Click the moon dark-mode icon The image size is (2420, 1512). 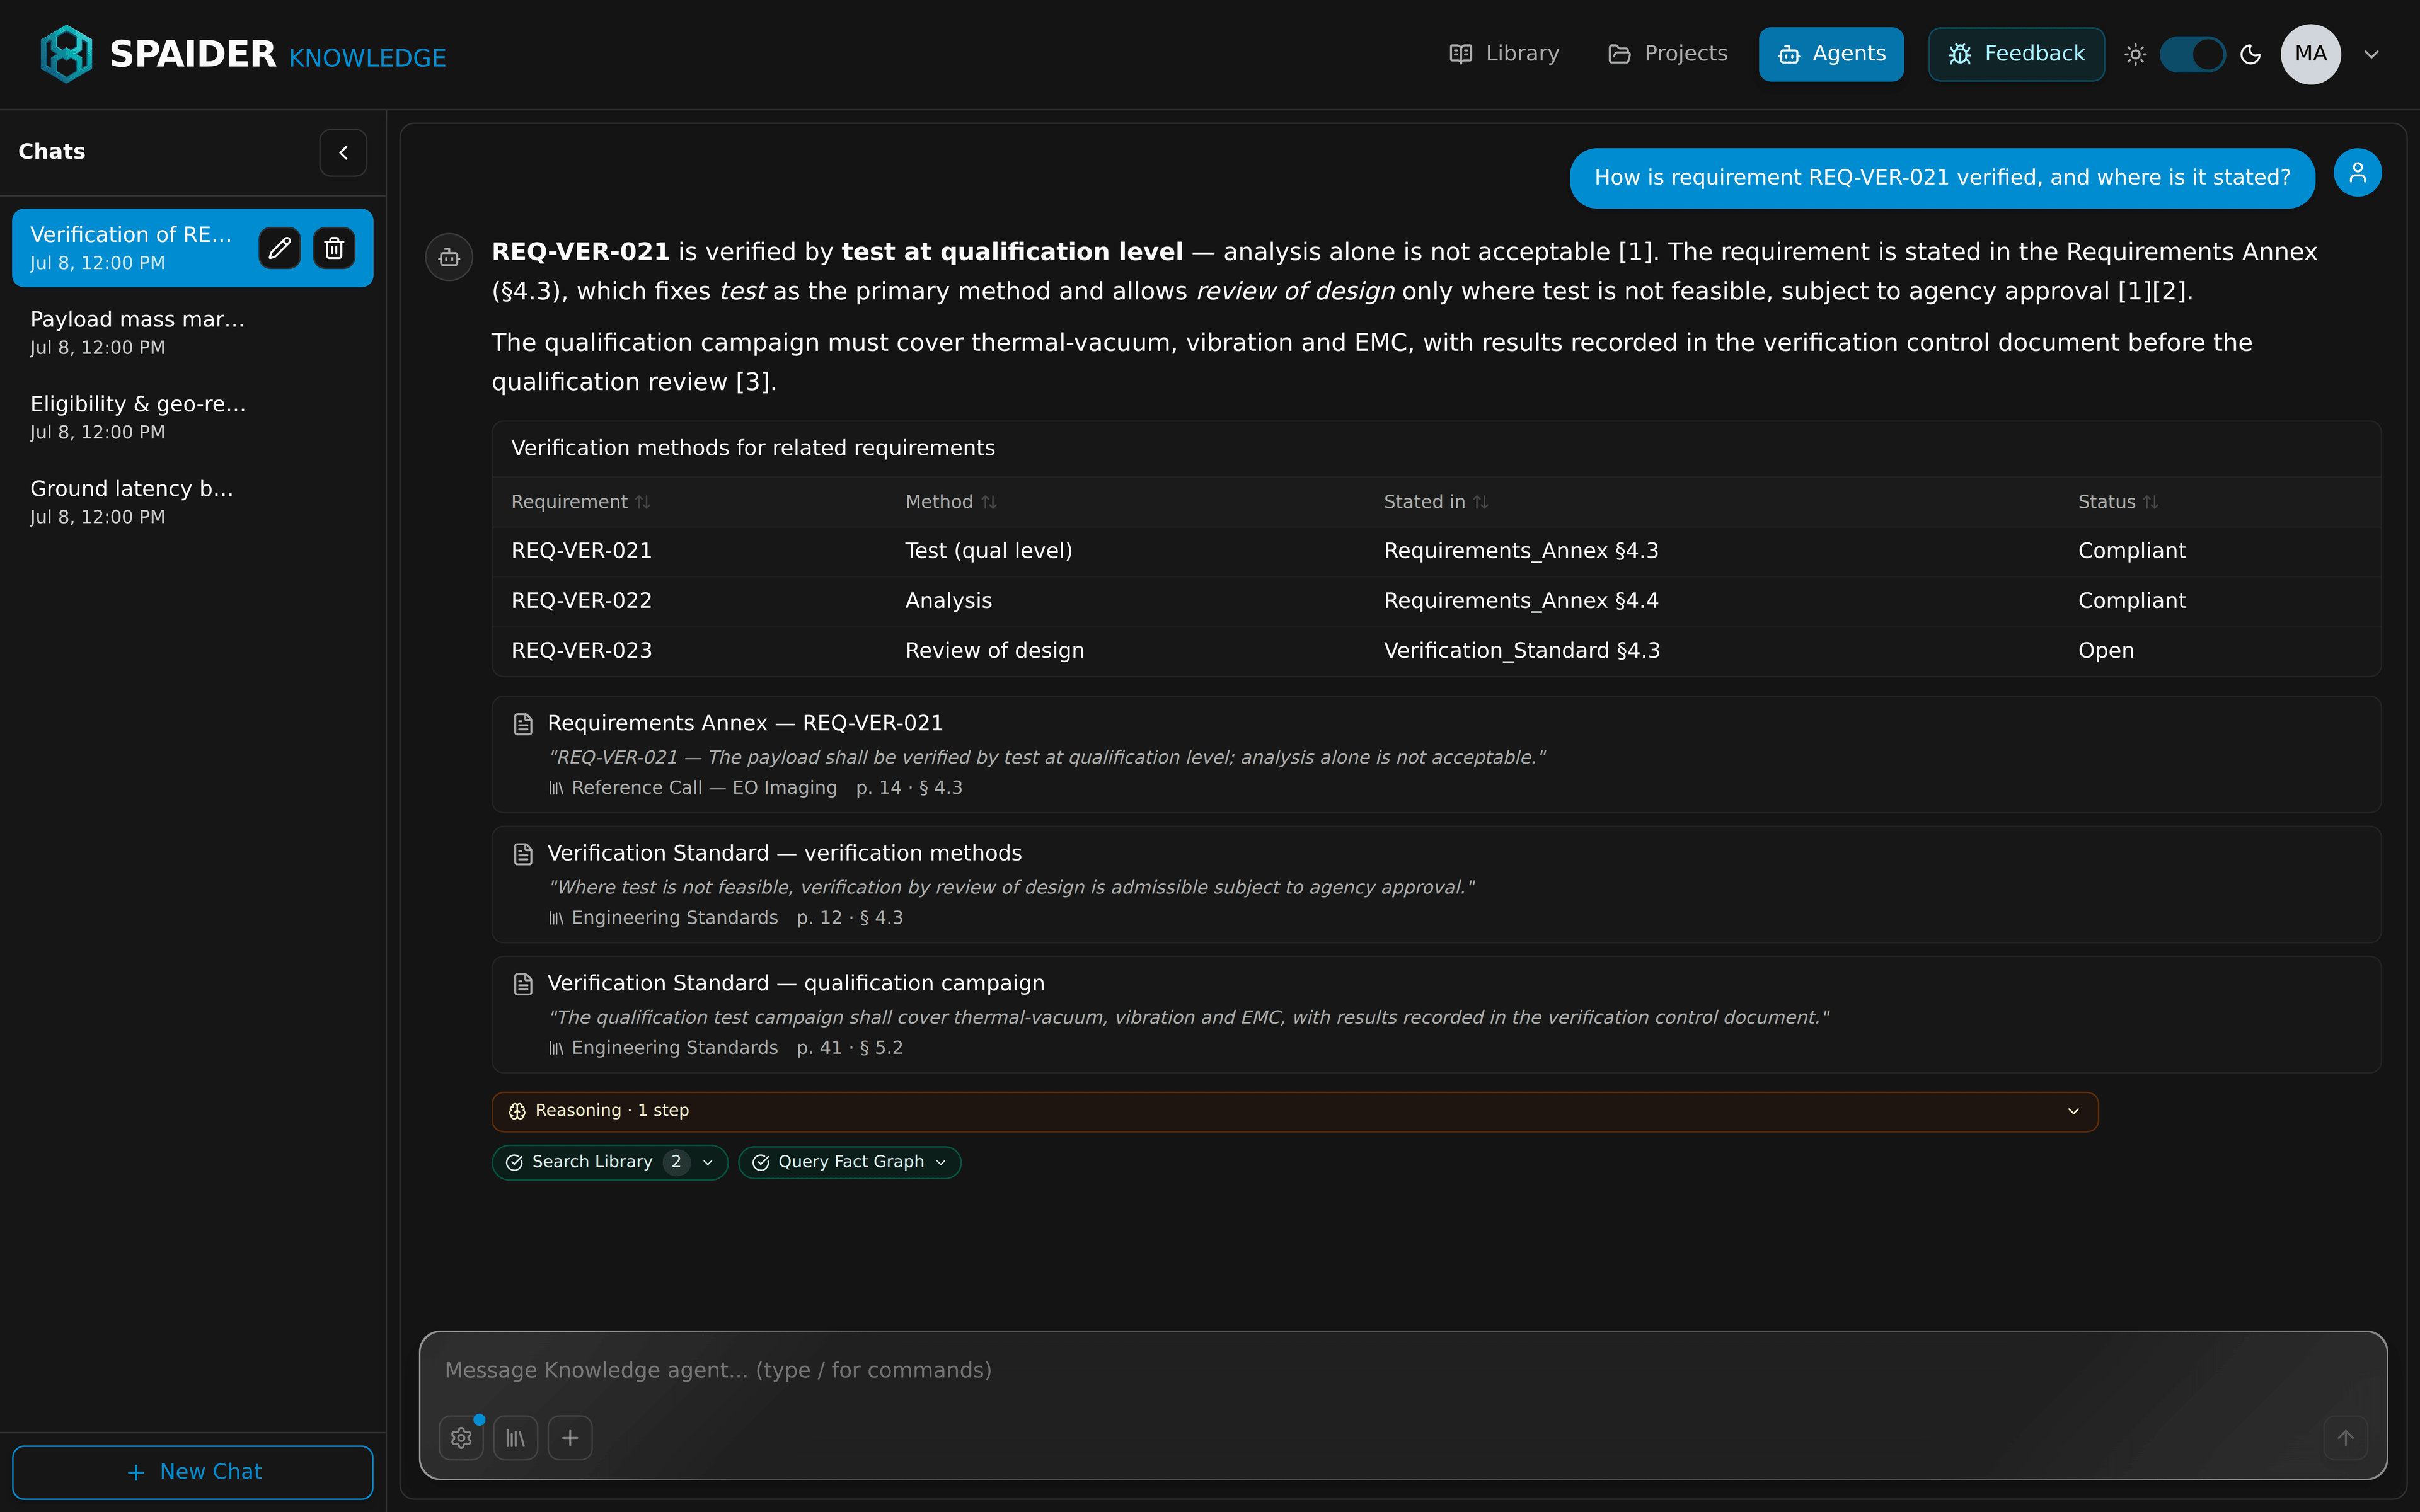point(2251,54)
